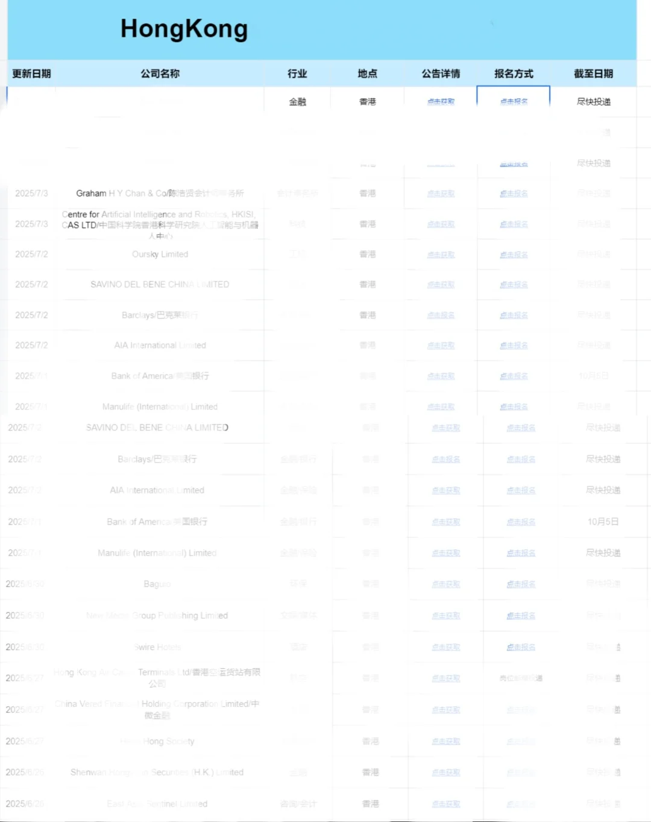The height and width of the screenshot is (822, 651).
Task: Open 点击获取 link in the 金融 row
Action: point(441,102)
